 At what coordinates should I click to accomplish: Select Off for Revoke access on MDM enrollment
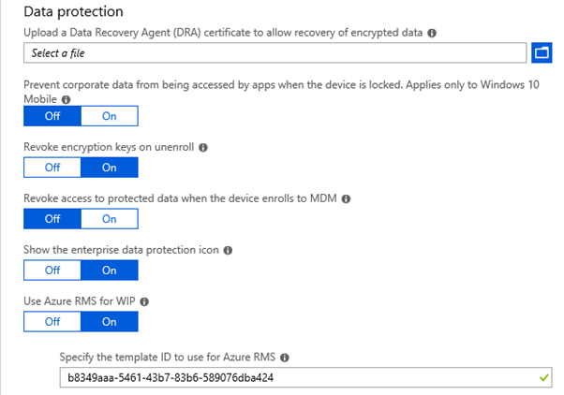[52, 218]
